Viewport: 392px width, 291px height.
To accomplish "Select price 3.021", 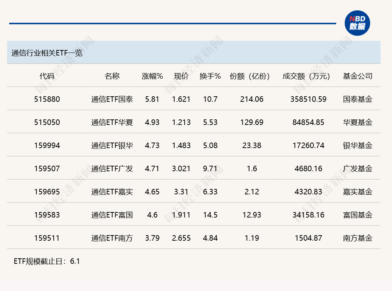I will point(181,169).
